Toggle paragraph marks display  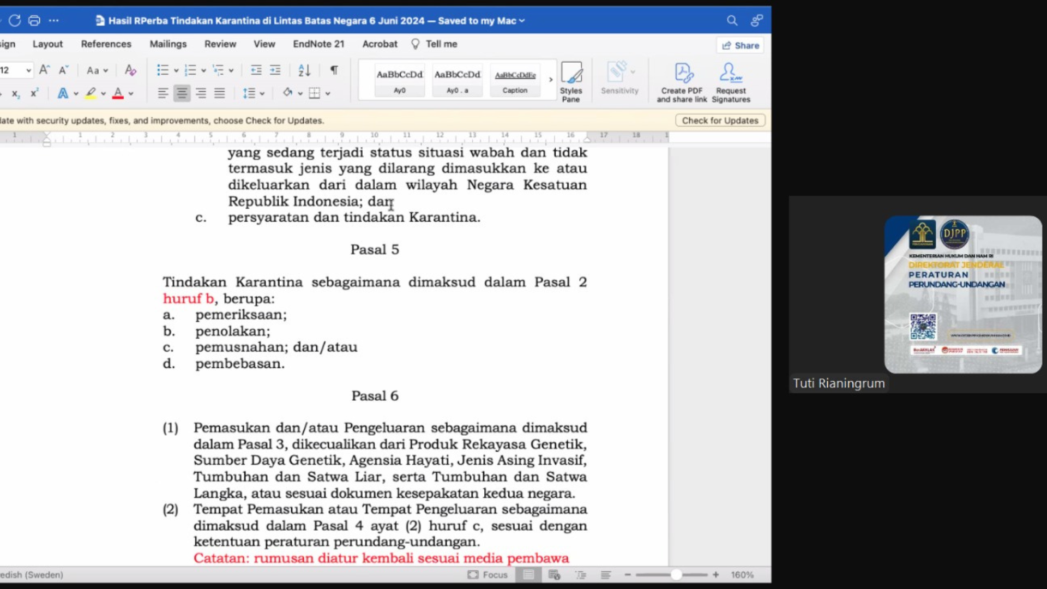[334, 70]
